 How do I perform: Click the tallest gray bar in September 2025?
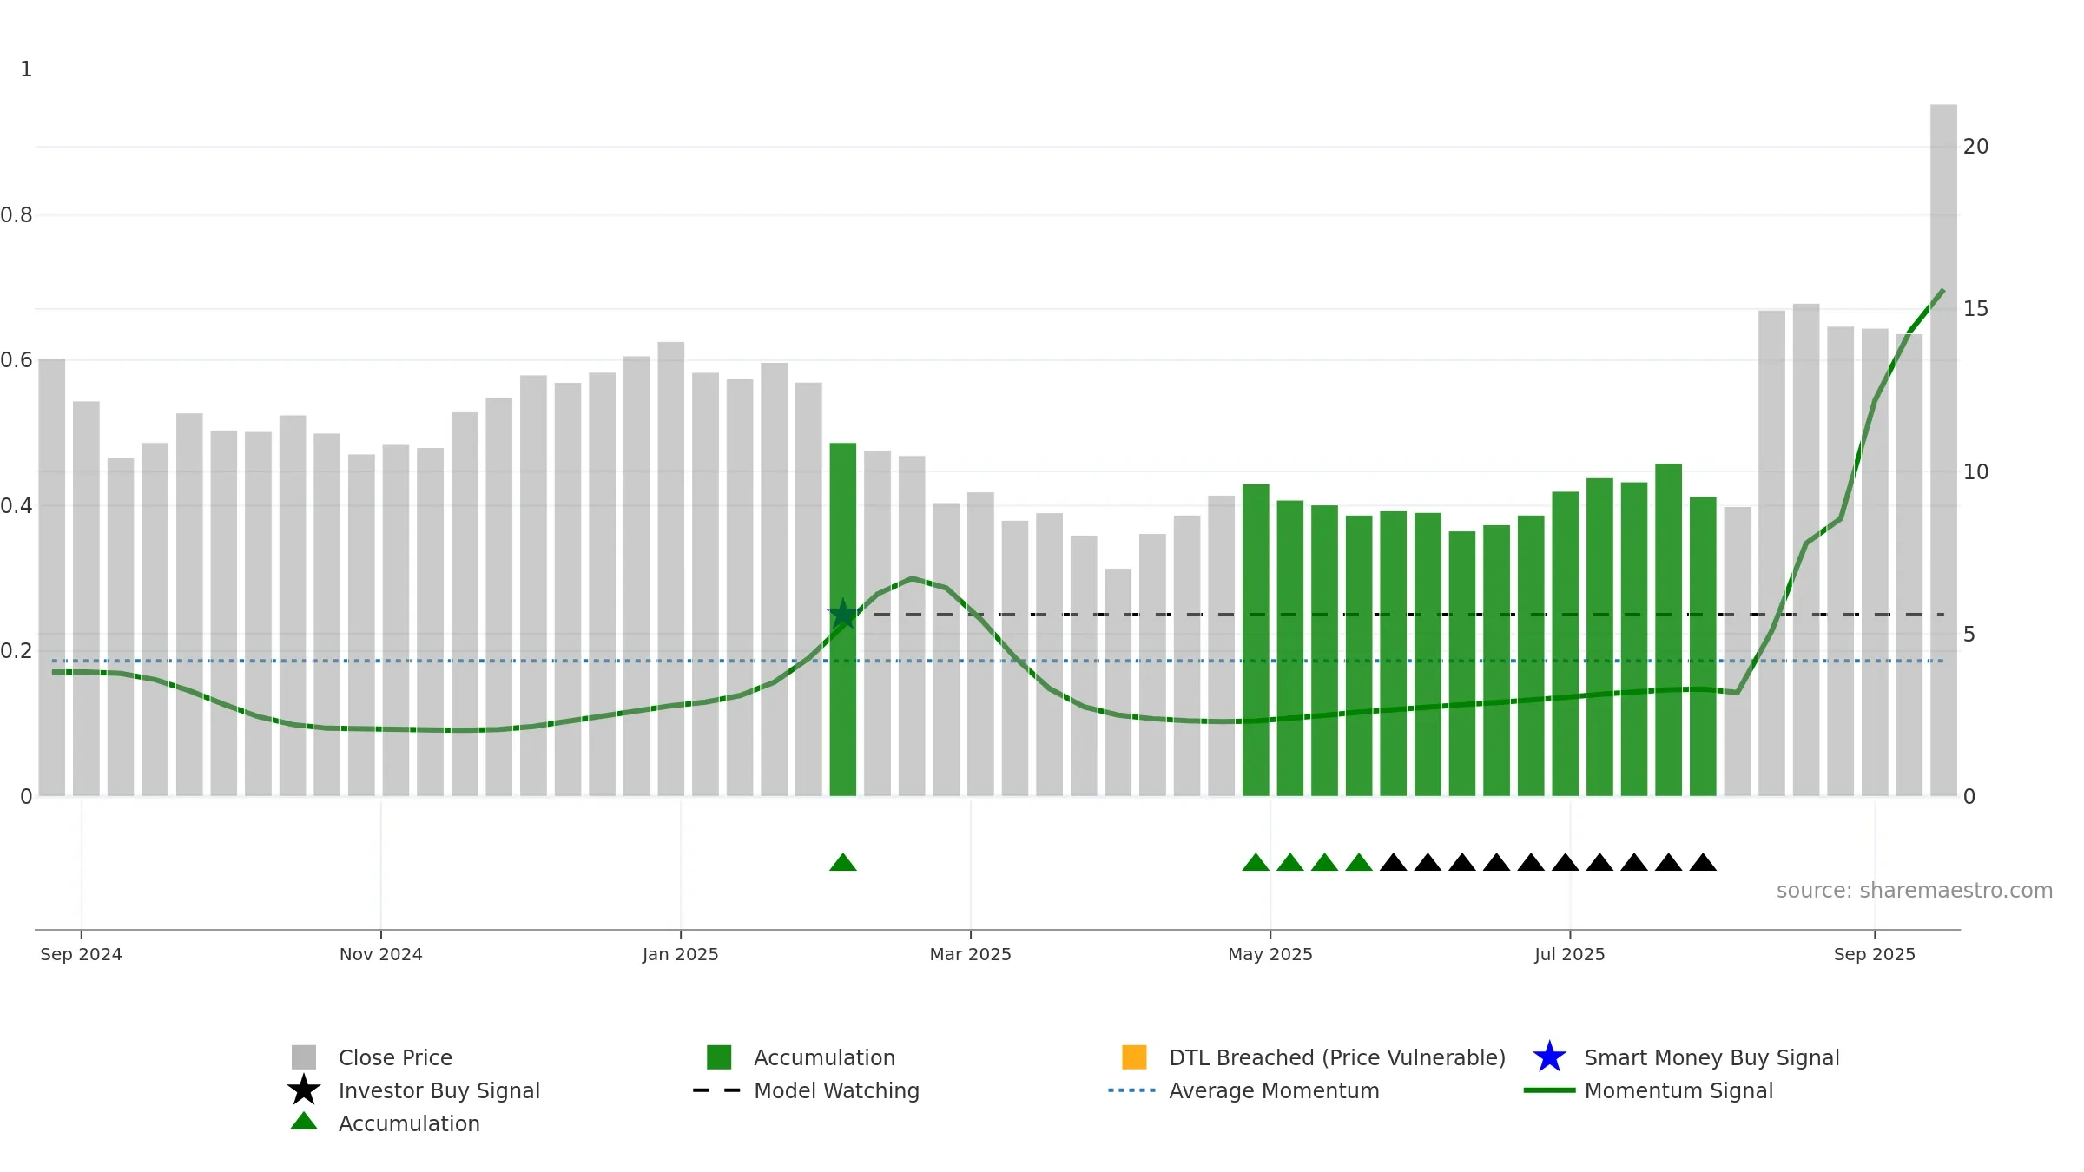coord(1943,450)
